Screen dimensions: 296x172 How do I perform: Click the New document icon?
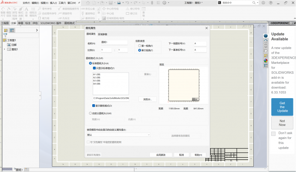[x=94, y=3]
